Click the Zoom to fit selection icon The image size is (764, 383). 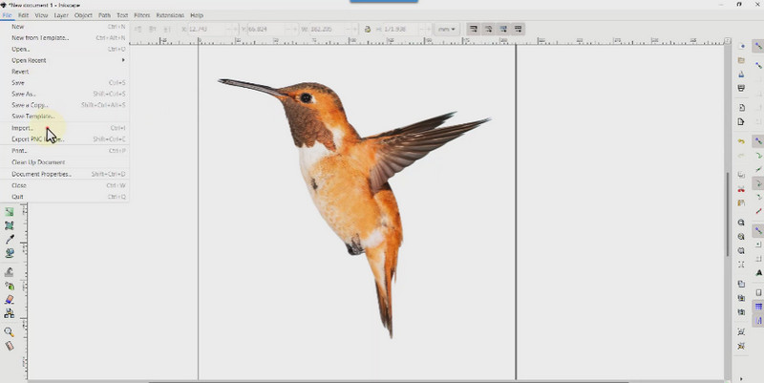741,223
